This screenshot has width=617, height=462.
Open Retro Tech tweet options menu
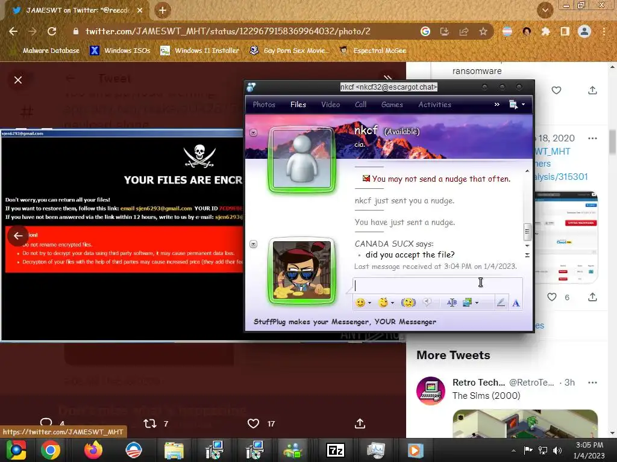[593, 383]
